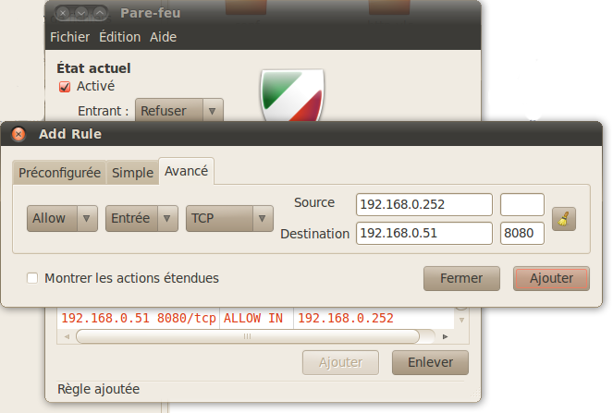Uncheck the Activé firewall checkbox
613x413 pixels.
point(65,87)
